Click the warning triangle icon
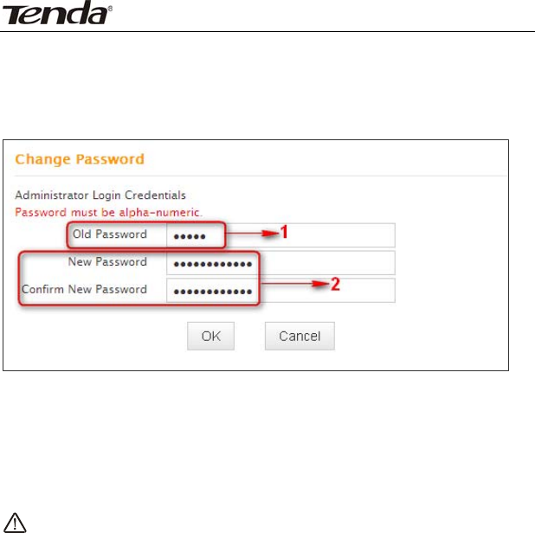Image resolution: width=535 pixels, height=533 pixels. coord(15,523)
